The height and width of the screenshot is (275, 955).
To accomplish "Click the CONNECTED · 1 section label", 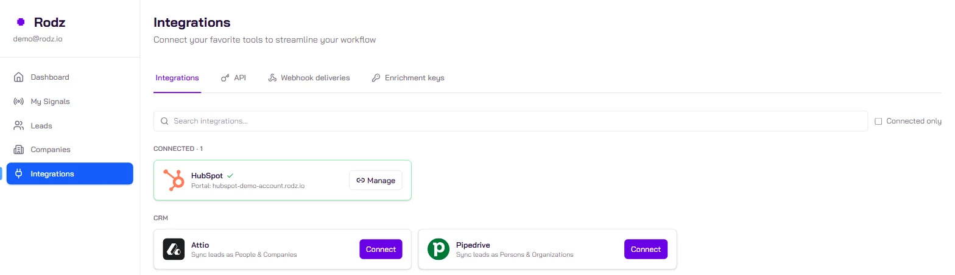I will [178, 148].
